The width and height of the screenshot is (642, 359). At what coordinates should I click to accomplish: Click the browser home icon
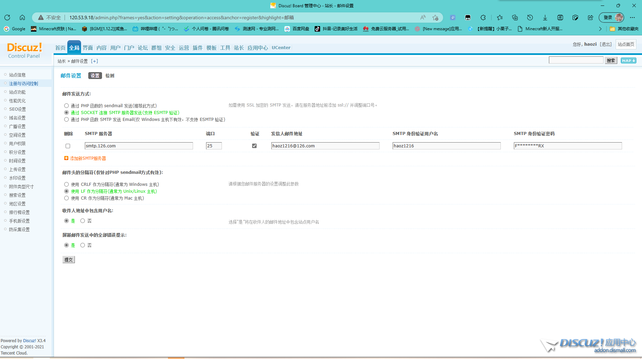click(22, 18)
